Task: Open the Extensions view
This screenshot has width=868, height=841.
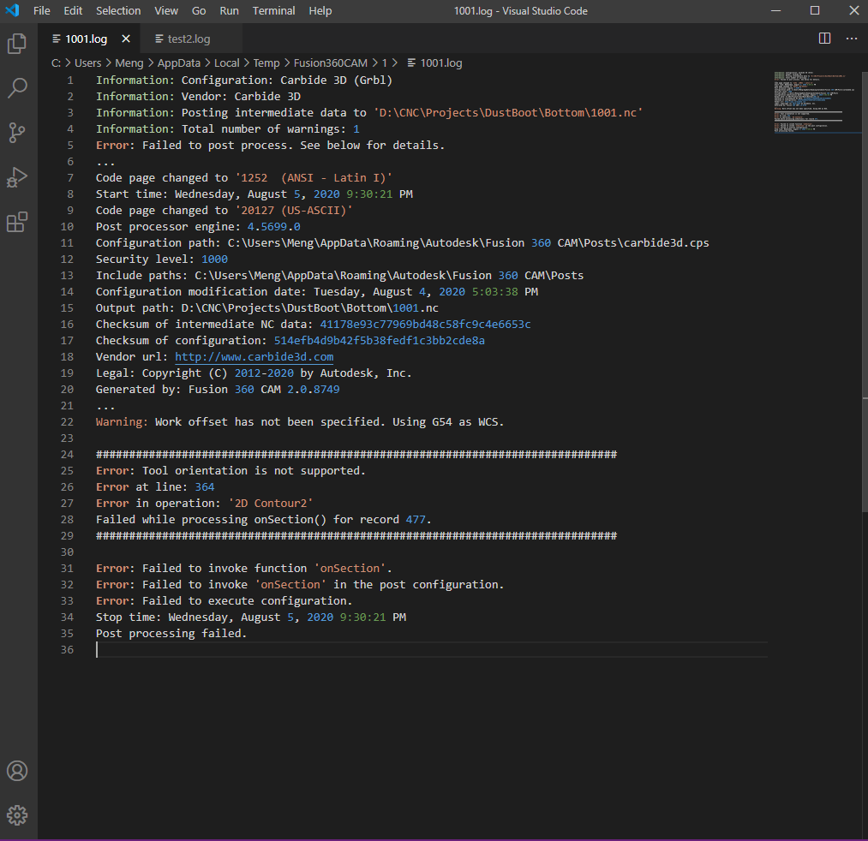Action: pos(17,222)
